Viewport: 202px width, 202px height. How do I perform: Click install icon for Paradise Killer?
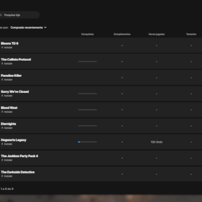2,80
